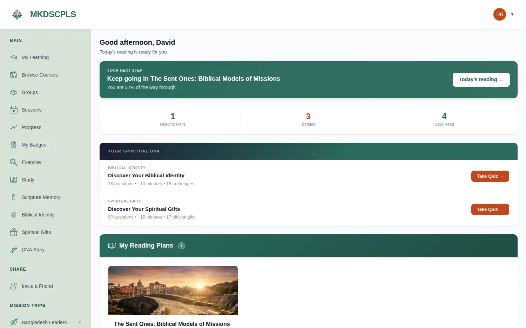Click the DNA Story helix icon
526x328 pixels.
click(x=14, y=250)
